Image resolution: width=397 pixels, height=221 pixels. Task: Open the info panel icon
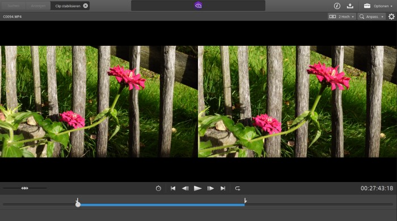pos(337,6)
